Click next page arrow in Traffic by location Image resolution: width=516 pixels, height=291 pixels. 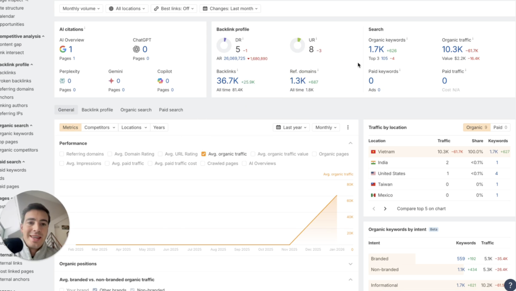click(x=385, y=208)
